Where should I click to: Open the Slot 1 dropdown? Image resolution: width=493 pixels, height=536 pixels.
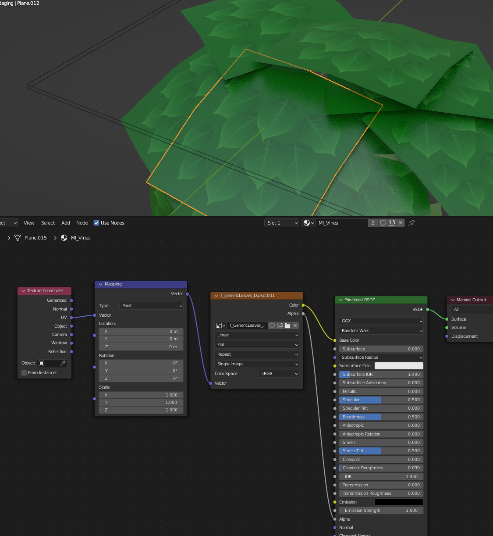pos(282,223)
